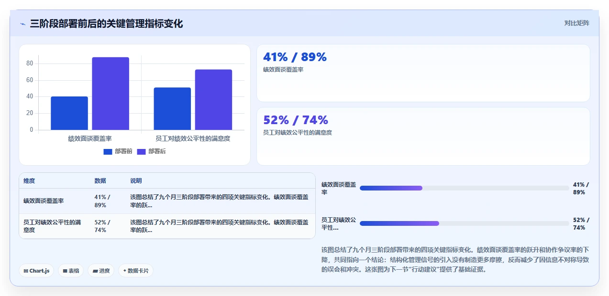Click the 员工对绩效公平性的满意度 table row label

pyautogui.click(x=52, y=226)
